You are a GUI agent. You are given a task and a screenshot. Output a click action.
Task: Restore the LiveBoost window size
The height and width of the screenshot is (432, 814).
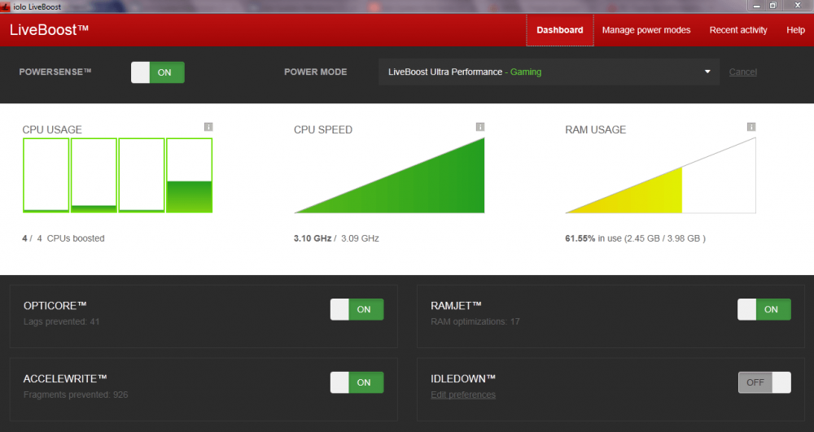point(773,6)
